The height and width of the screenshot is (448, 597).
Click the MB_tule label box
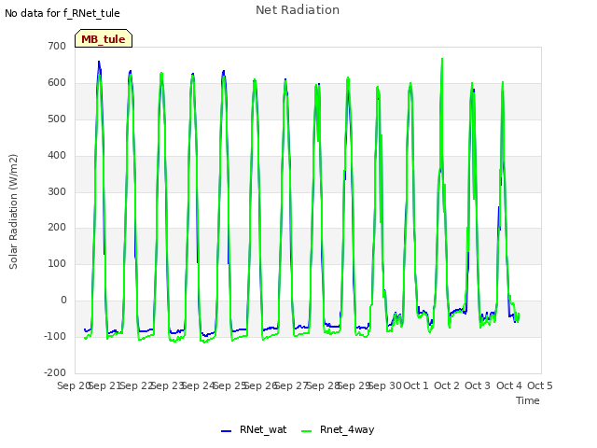pos(104,38)
